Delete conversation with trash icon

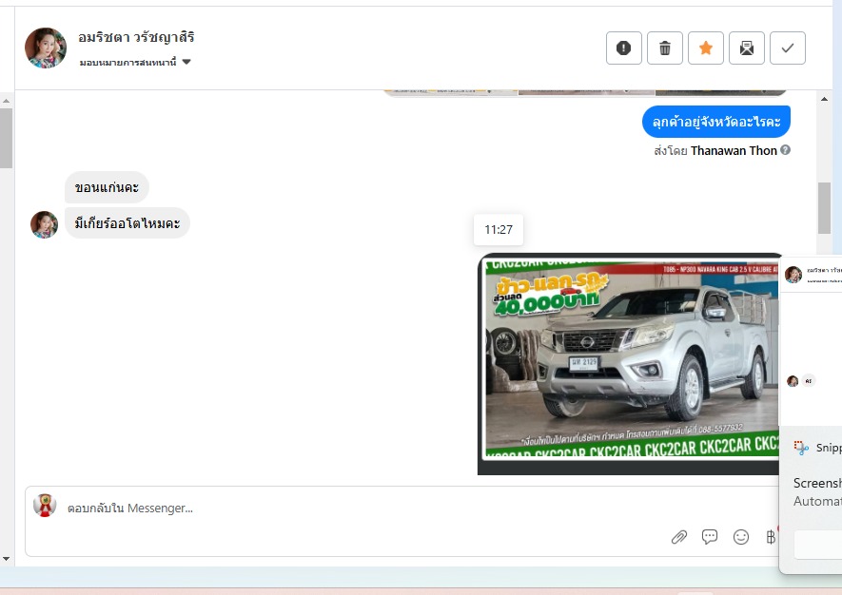[665, 48]
